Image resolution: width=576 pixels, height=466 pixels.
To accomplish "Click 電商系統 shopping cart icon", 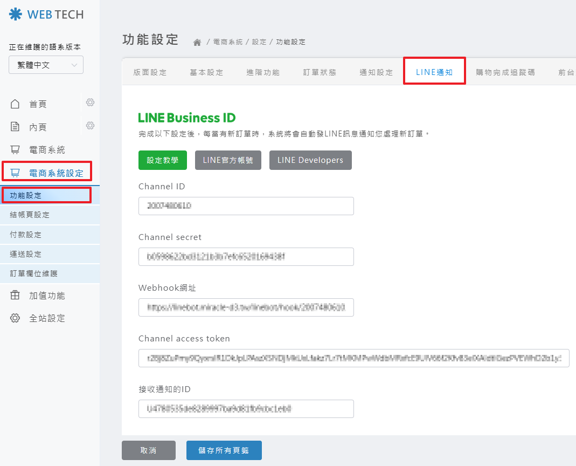I will pos(16,149).
